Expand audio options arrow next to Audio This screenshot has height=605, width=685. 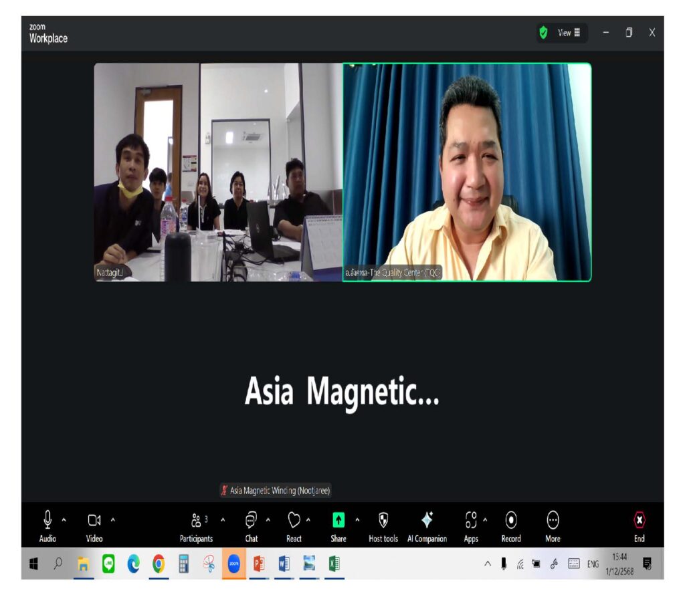click(x=64, y=519)
